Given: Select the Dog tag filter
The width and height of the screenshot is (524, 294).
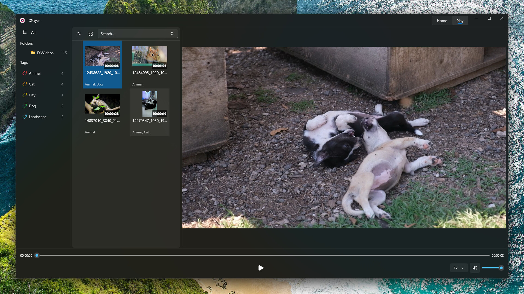Looking at the screenshot, I should (x=32, y=106).
